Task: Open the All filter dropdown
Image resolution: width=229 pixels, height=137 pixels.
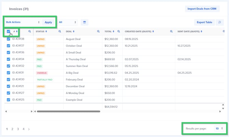Action: tap(67, 22)
